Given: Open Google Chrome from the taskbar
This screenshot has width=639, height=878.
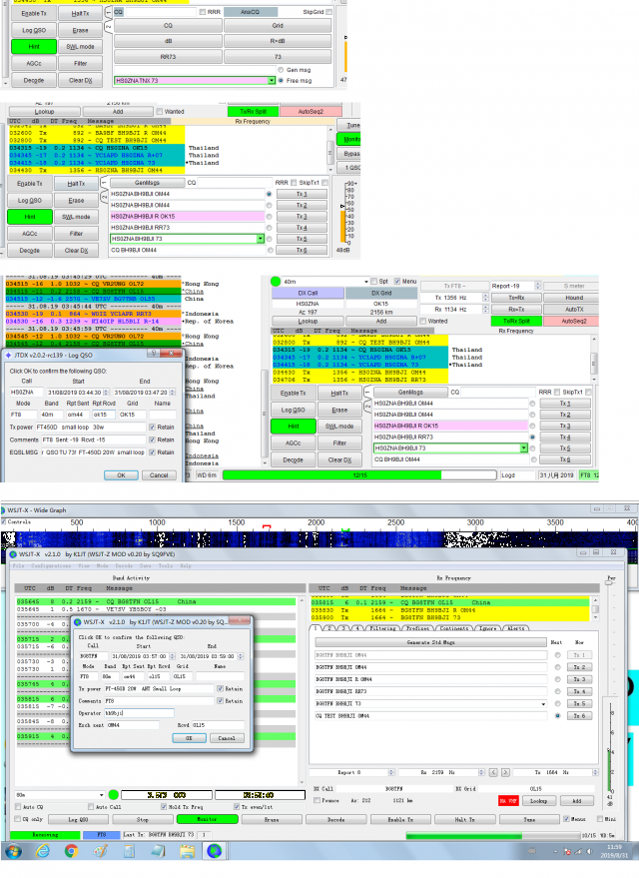Looking at the screenshot, I should (x=71, y=852).
